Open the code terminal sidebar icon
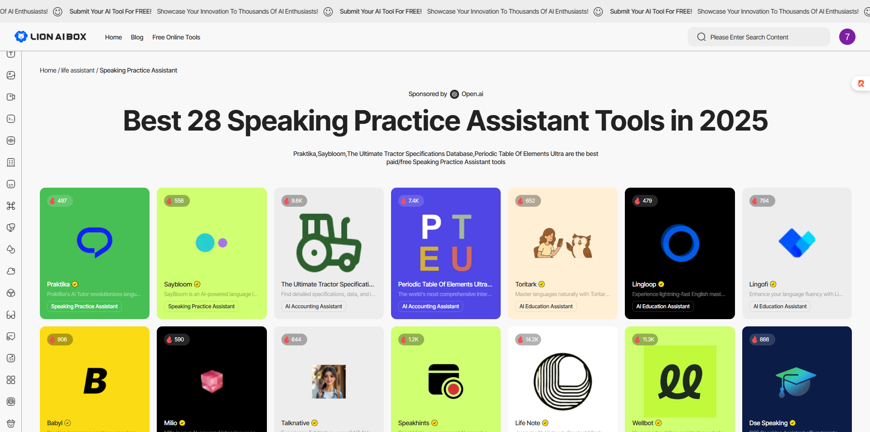Image resolution: width=870 pixels, height=432 pixels. 11,119
